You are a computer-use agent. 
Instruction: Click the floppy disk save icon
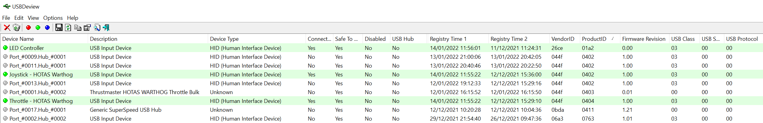pos(59,28)
